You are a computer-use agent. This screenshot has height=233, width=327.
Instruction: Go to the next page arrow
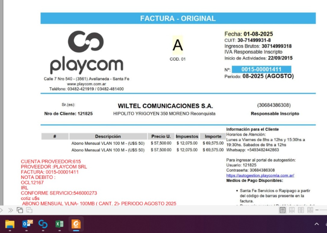click(1, 210)
